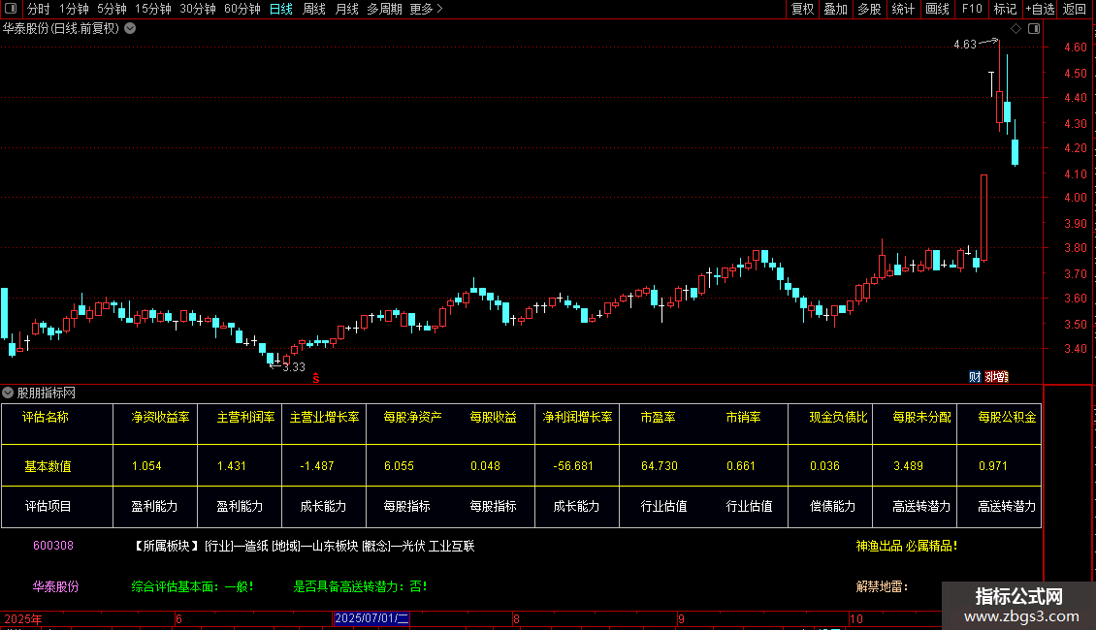
Task: Click the 行业估值 cell under 市盈率
Action: pyautogui.click(x=664, y=506)
